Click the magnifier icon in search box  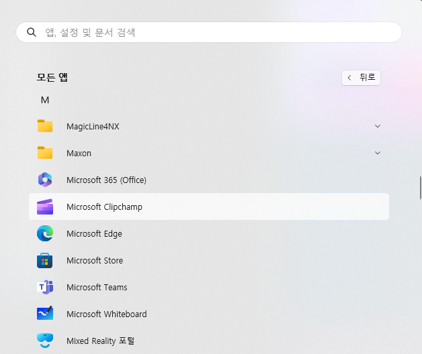32,32
